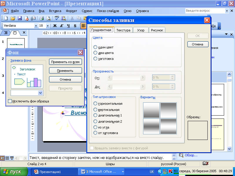
Task: Switch to the Slides tab icon
Action: 15,33
